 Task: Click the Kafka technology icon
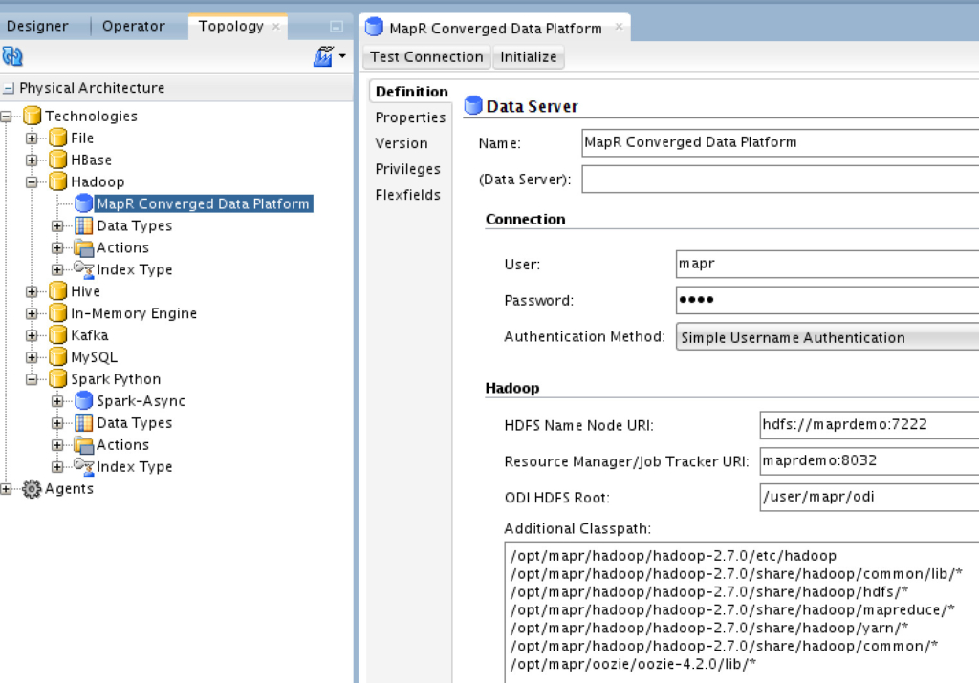tap(58, 335)
